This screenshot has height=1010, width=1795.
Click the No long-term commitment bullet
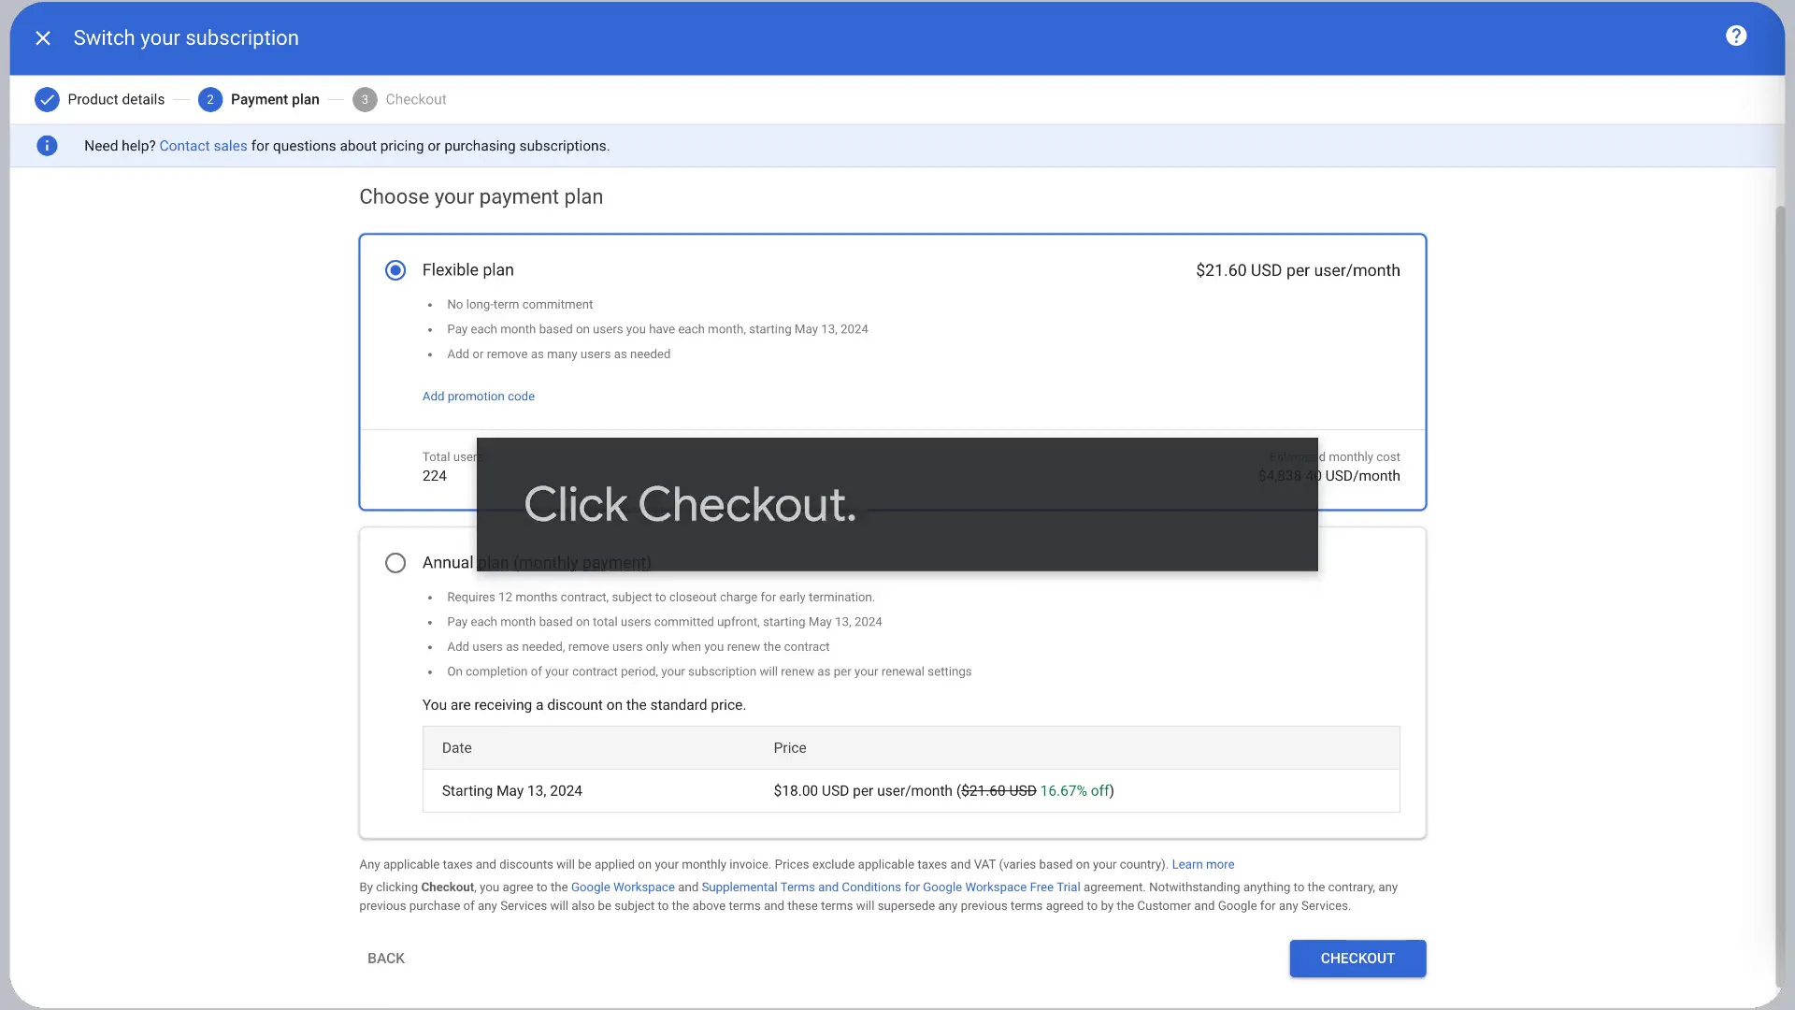click(x=520, y=305)
